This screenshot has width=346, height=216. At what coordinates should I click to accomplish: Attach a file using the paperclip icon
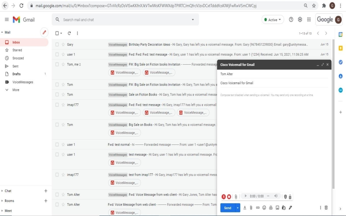(251, 207)
